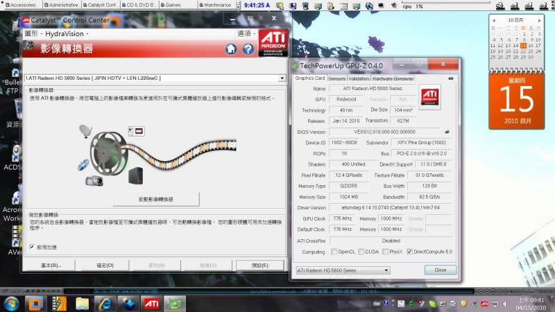Image resolution: width=555 pixels, height=312 pixels.
Task: Click the home icon in Catalyst Control Center
Action: [x=232, y=49]
